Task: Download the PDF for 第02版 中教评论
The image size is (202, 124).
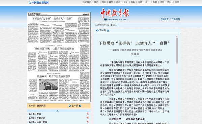Action: 88,118
